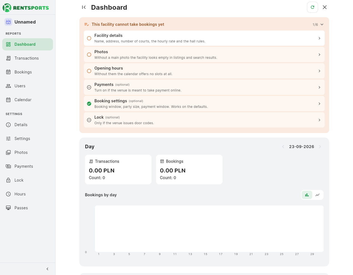
Task: Switch chart to line view
Action: pos(317,195)
